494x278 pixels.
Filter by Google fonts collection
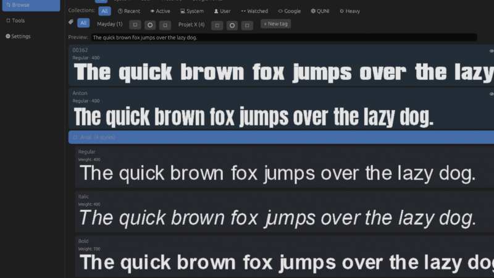point(289,11)
